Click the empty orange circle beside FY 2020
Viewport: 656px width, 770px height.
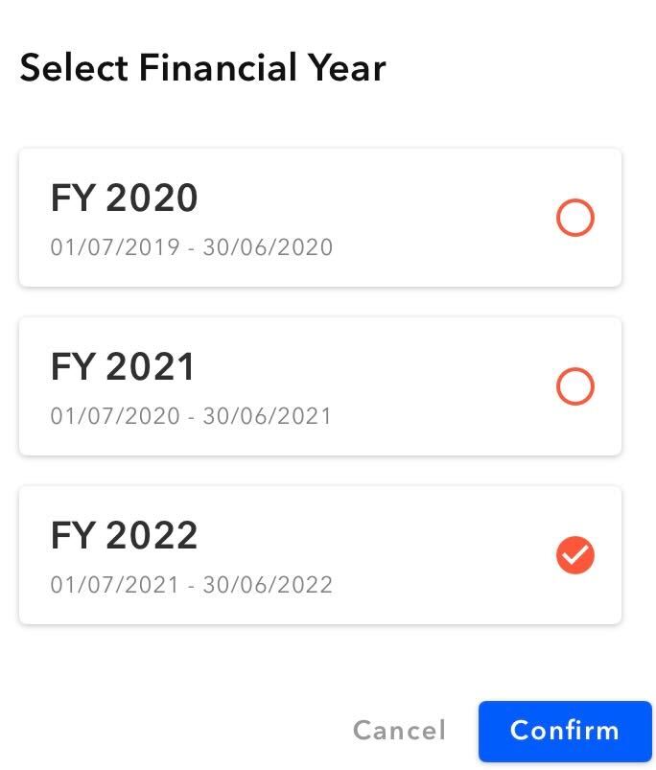click(575, 219)
